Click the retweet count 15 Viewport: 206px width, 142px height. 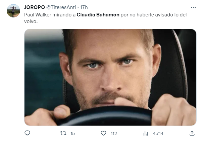tap(72, 134)
